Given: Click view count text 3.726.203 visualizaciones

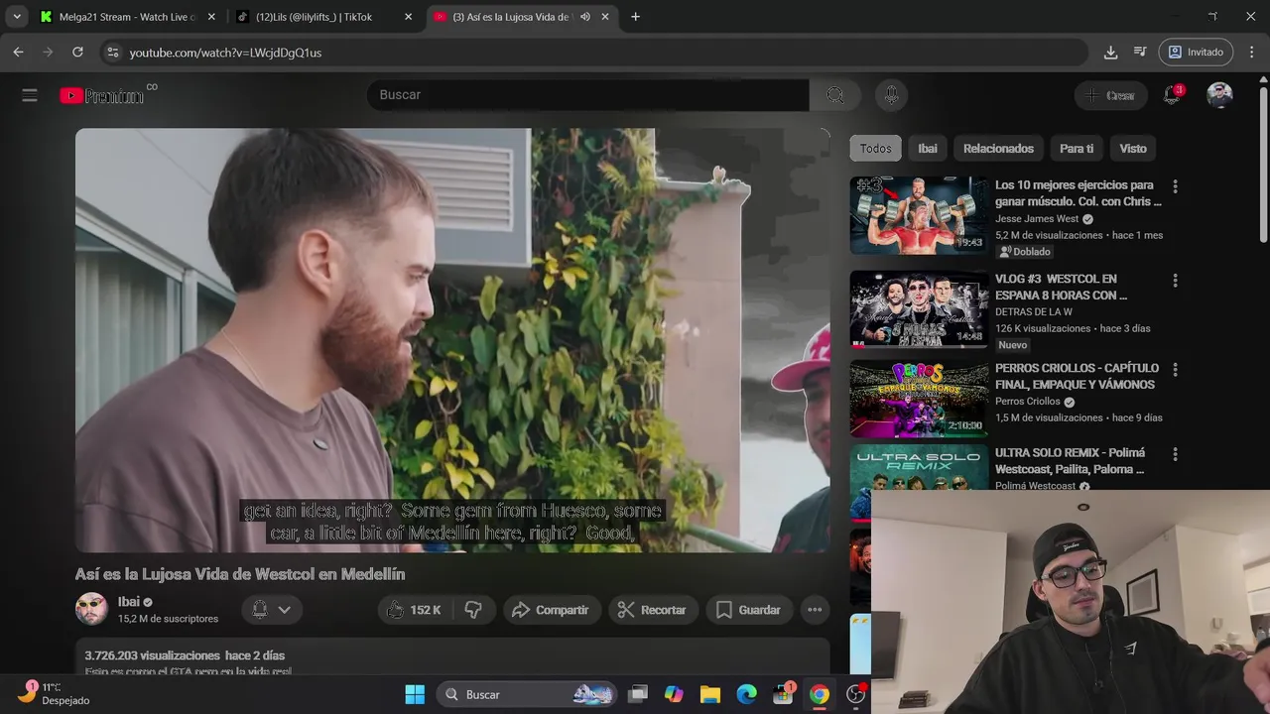Looking at the screenshot, I should (152, 655).
